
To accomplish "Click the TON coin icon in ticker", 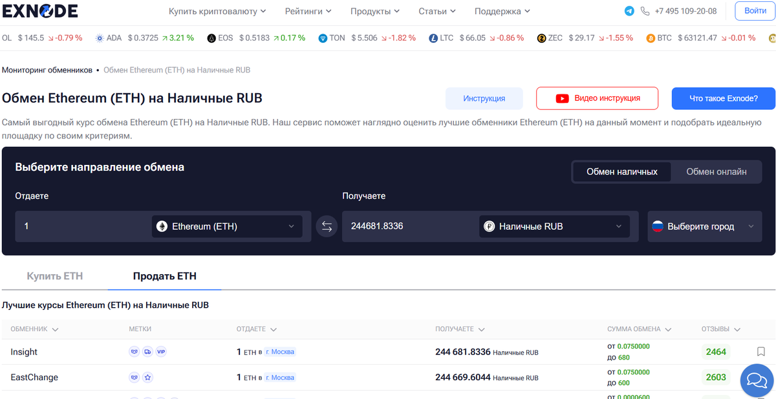I will (323, 38).
